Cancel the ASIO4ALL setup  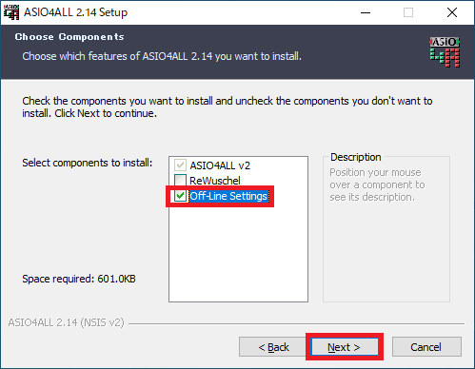click(426, 347)
